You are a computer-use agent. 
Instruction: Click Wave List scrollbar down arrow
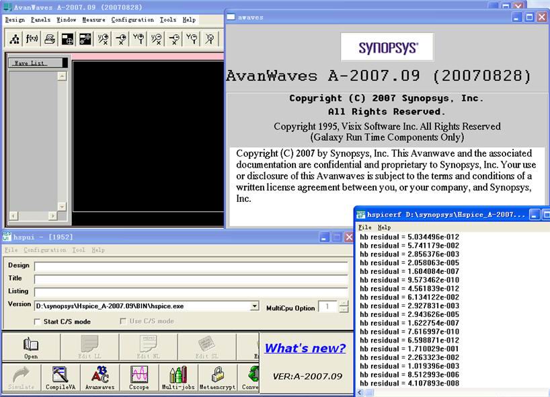[x=62, y=207]
